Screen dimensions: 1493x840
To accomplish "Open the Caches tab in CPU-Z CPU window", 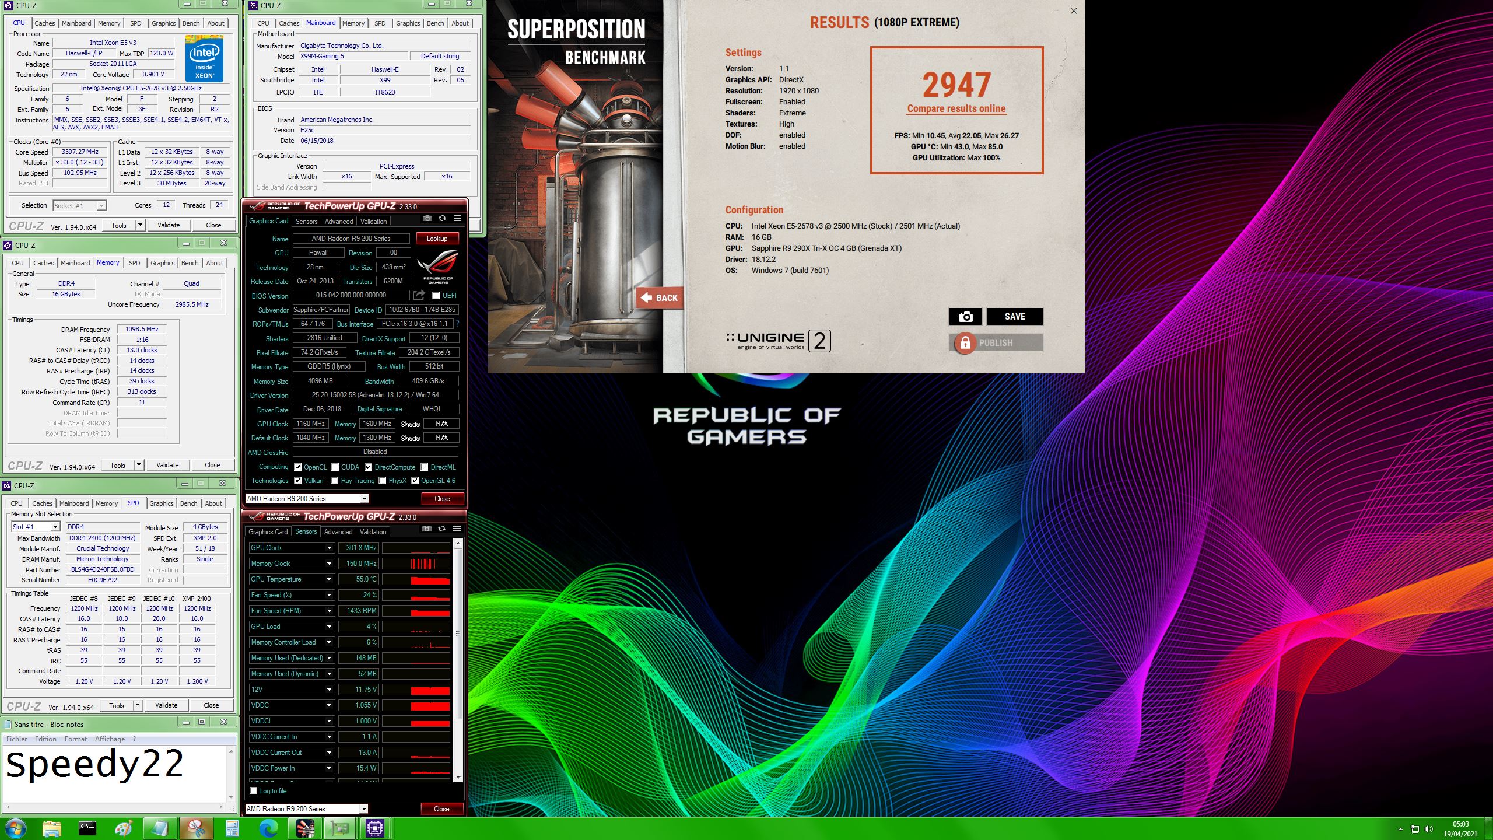I will point(45,23).
